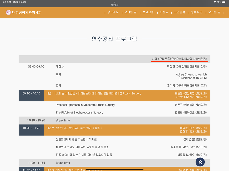This screenshot has width=229, height=171.
Task: Open the 행사개요 menu
Action: point(113,12)
